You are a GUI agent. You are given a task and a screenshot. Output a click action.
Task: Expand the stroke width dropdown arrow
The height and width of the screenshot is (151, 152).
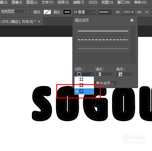pos(94,12)
